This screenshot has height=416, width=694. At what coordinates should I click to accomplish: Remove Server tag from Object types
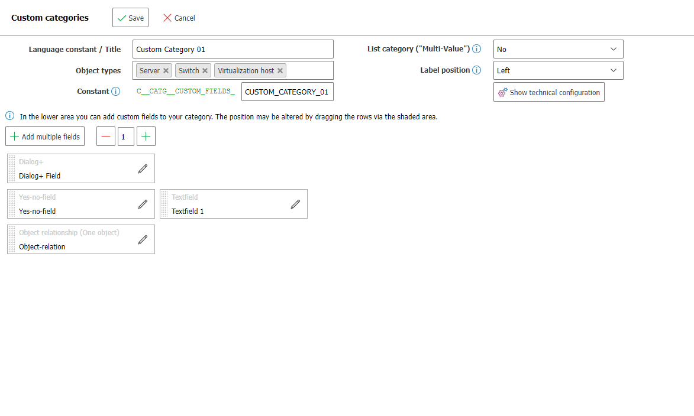166,71
